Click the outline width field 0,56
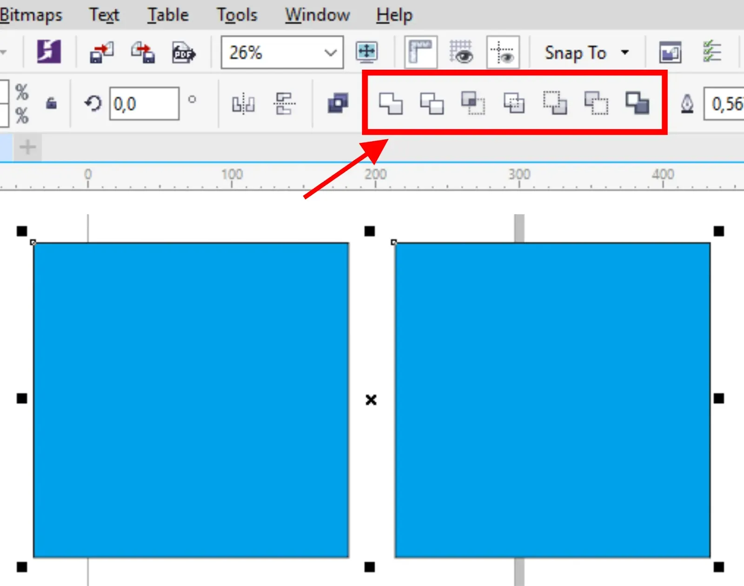Screen dimensions: 744x586 point(724,104)
